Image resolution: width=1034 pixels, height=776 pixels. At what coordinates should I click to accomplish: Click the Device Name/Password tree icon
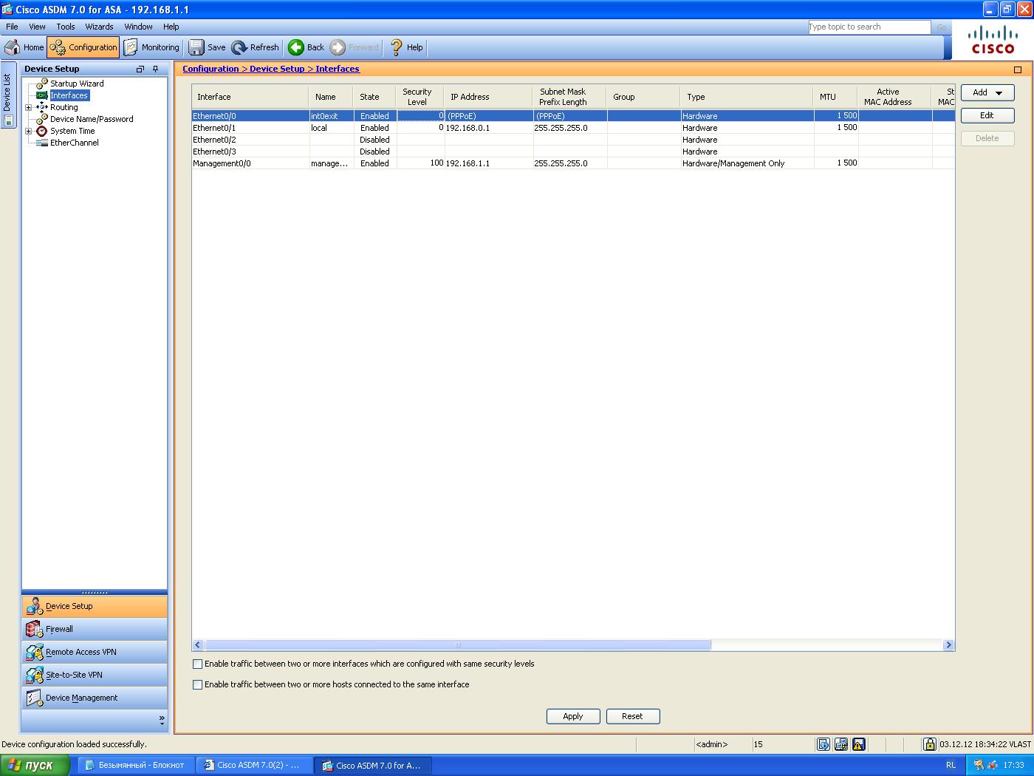[x=42, y=119]
